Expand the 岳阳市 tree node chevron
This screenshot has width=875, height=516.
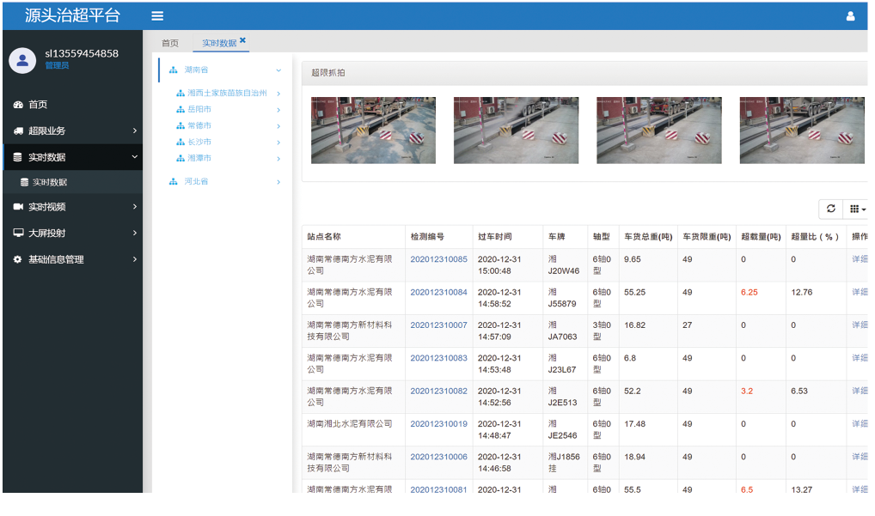(x=278, y=110)
